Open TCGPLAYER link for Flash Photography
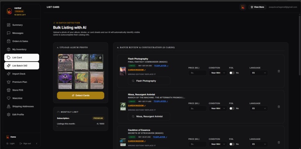 coord(161,66)
